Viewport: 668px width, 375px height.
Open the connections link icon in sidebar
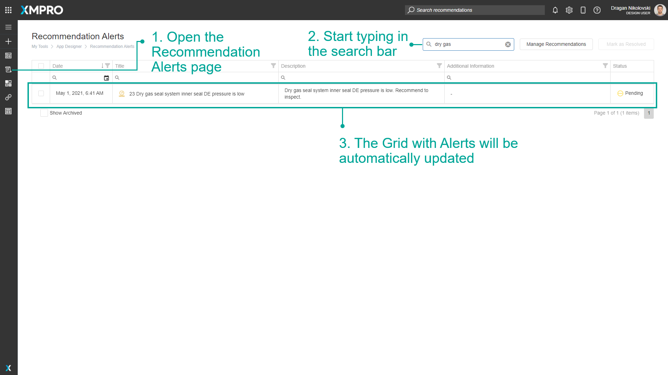(x=8, y=97)
